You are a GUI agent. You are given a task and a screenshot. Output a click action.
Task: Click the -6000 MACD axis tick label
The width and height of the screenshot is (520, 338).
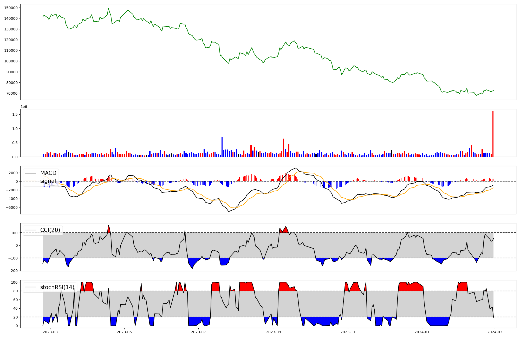pyautogui.click(x=11, y=207)
